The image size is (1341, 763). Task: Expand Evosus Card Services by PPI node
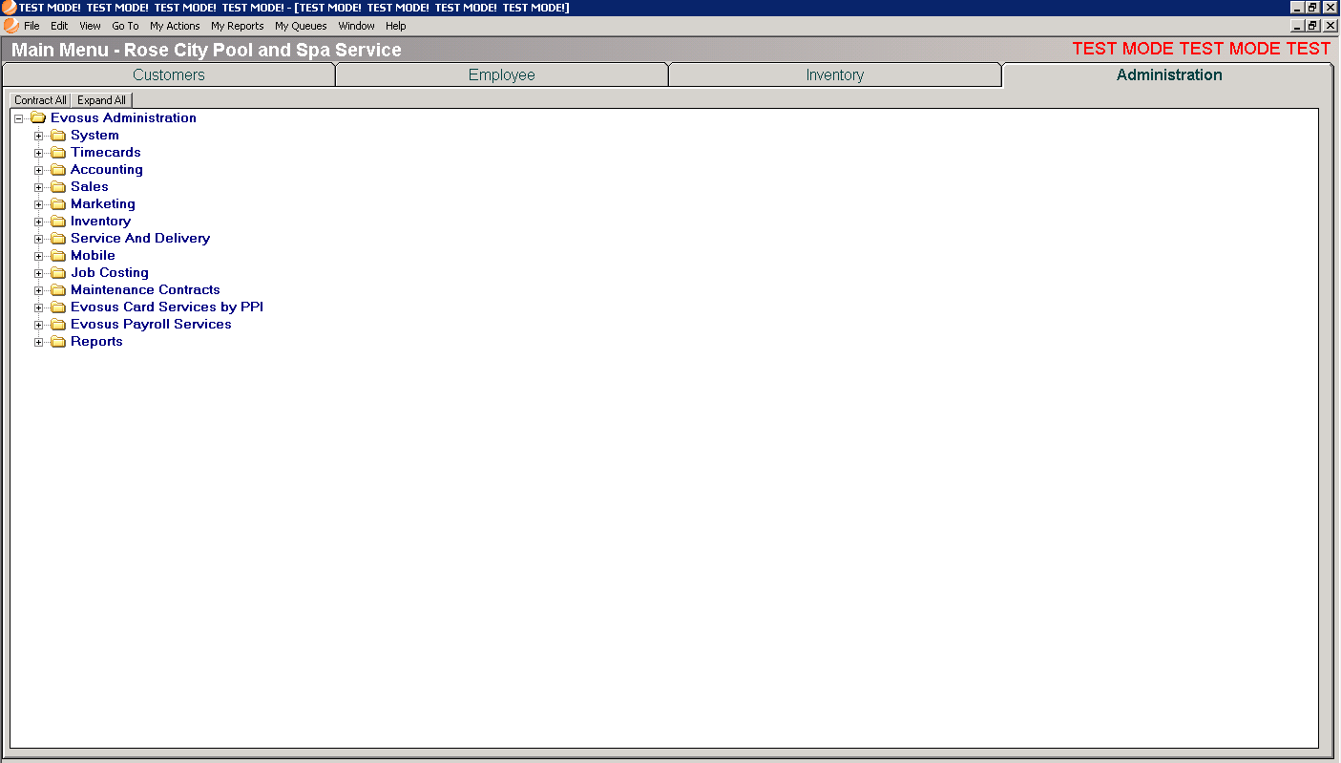(x=39, y=307)
